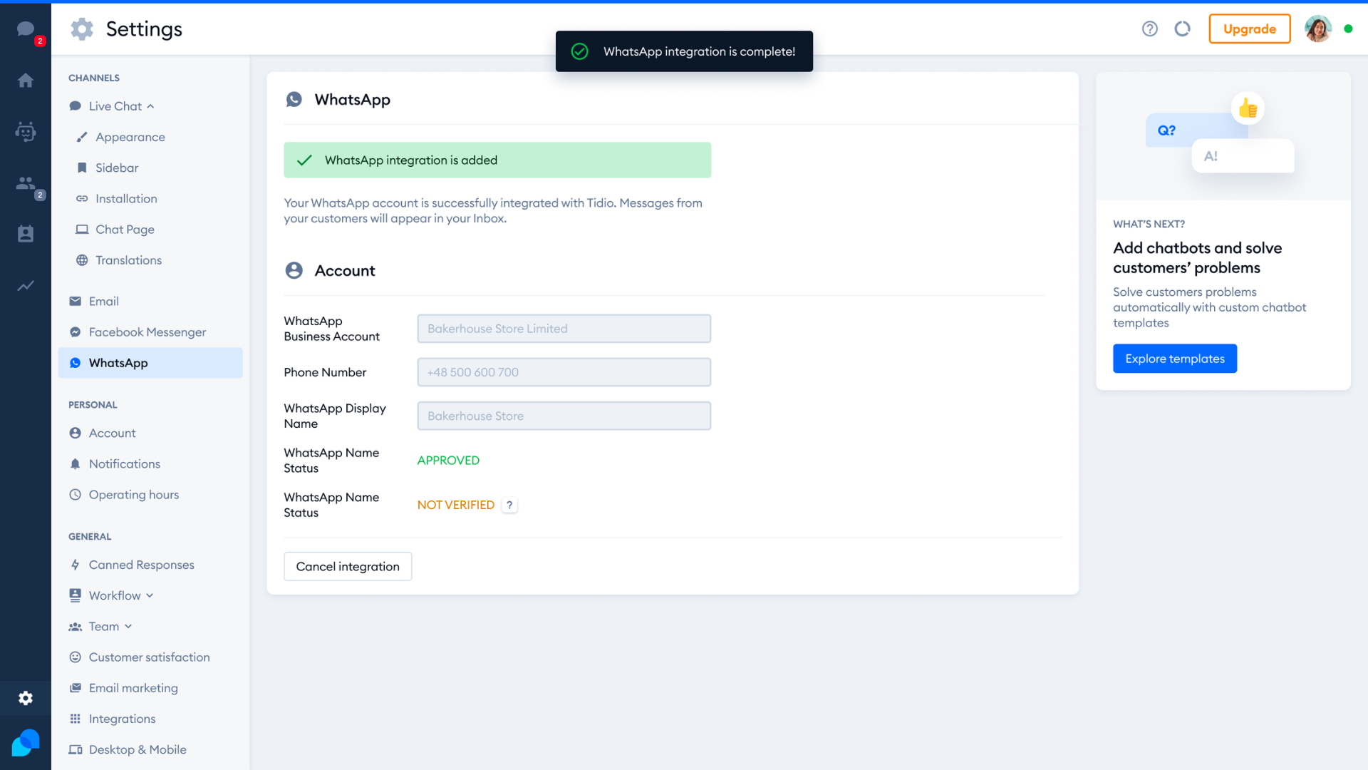1368x770 pixels.
Task: Open Sidebar settings
Action: 117,168
